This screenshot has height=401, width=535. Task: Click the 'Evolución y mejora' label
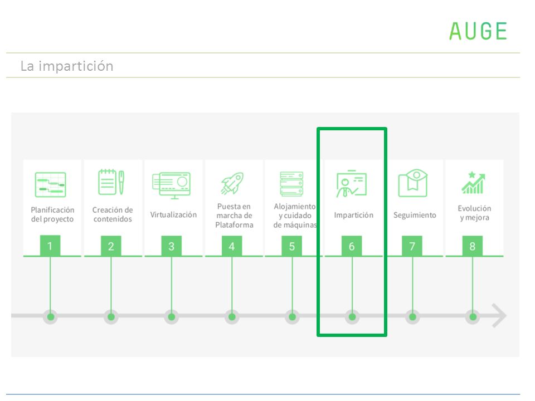474,213
